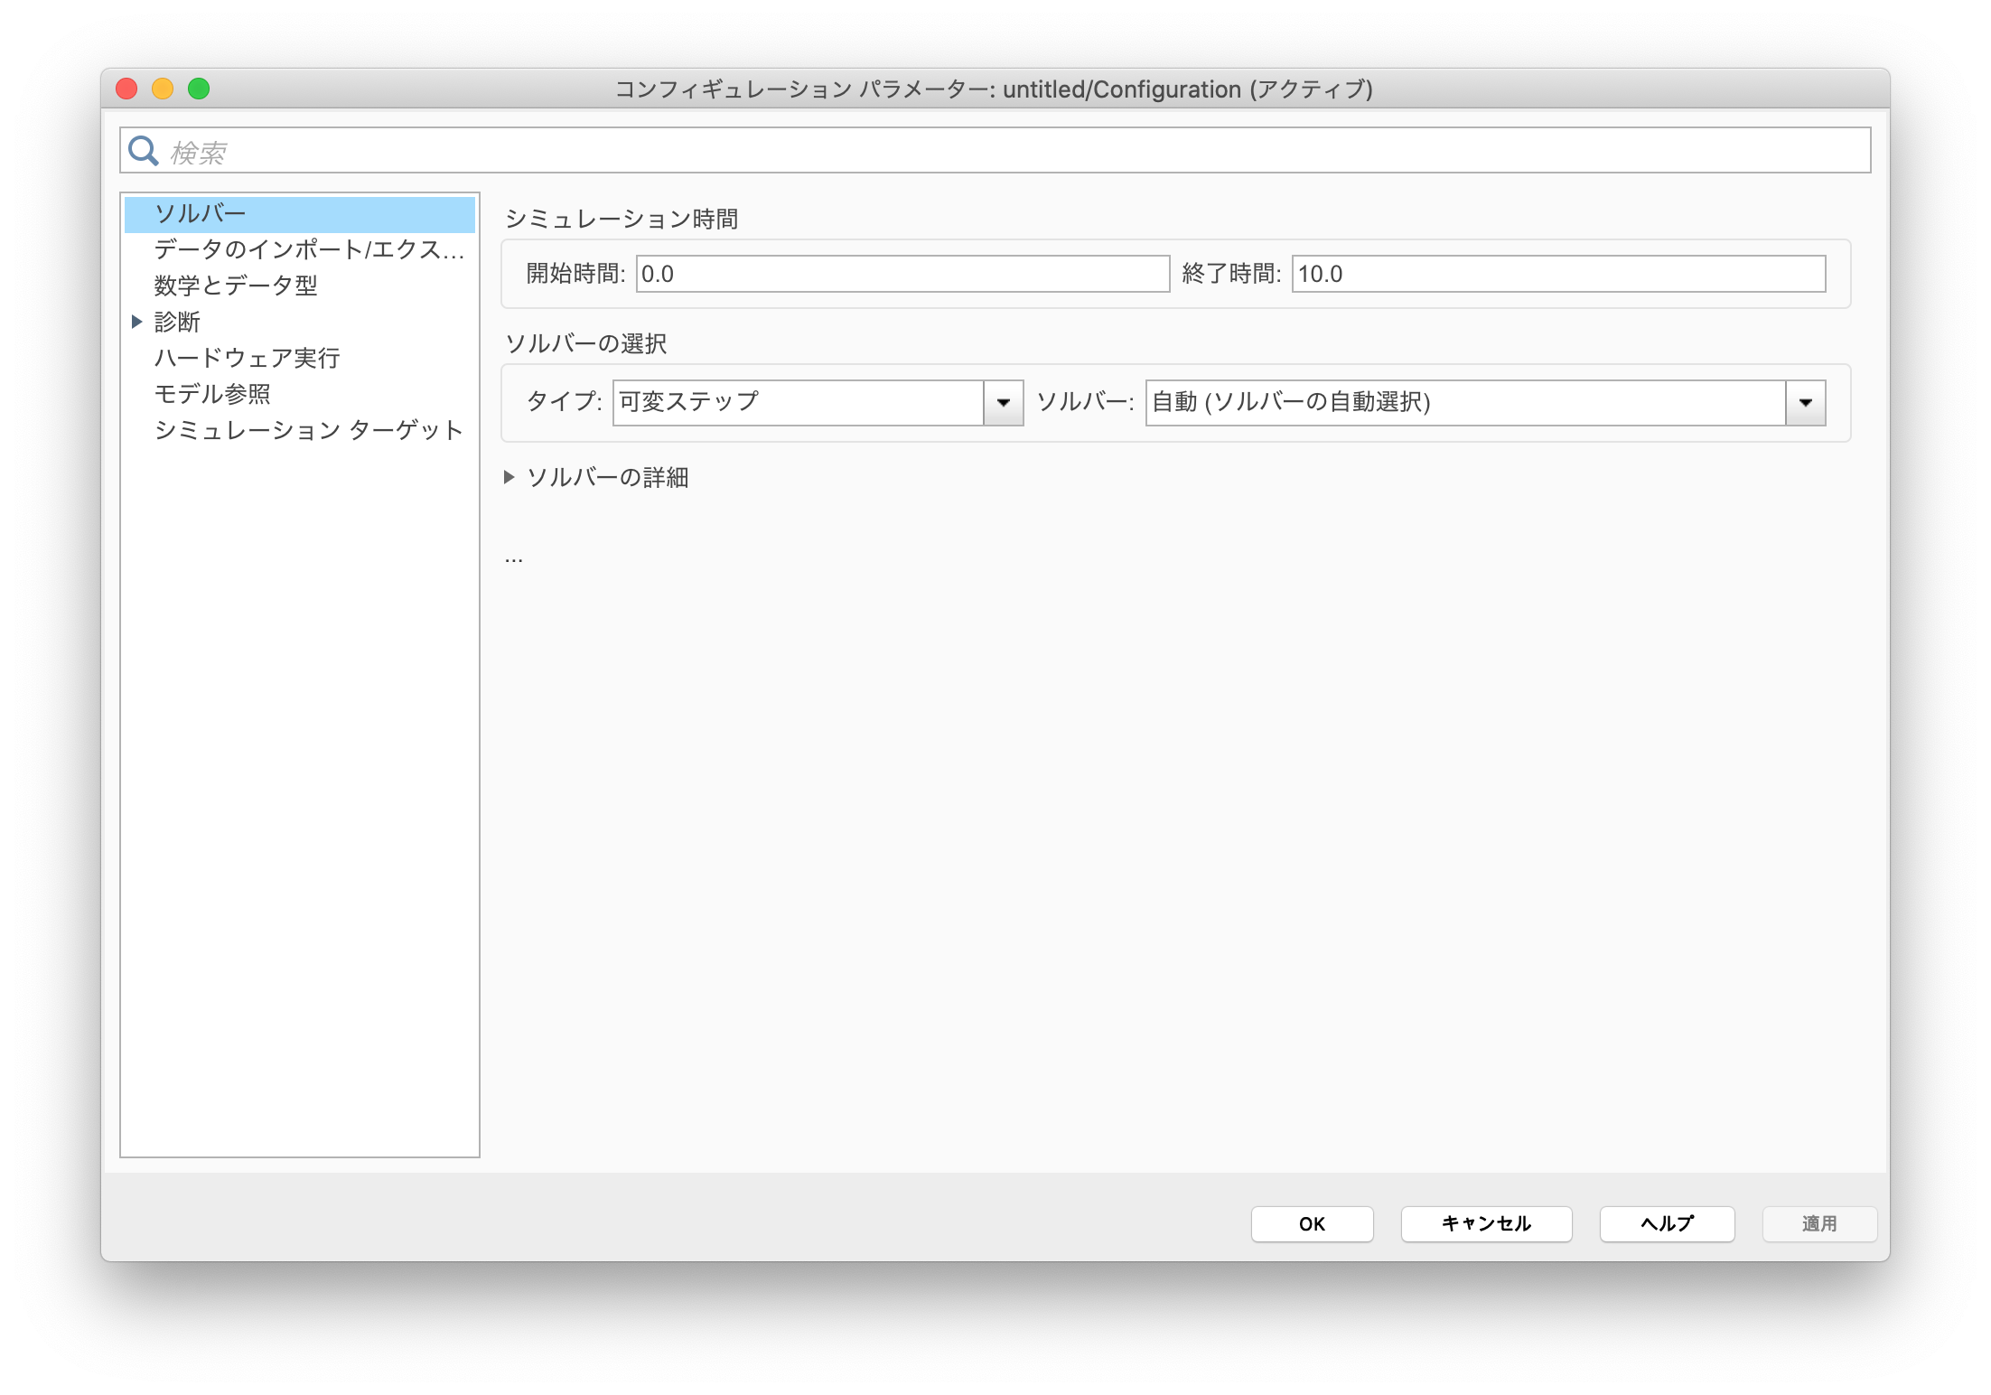Select シミュレーション ターゲット category
Screen dimensions: 1991x1395
coord(308,430)
